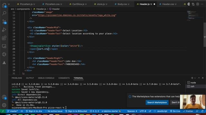Click the Open Changes icon in editor toolbar
The height and width of the screenshot is (115, 206).
coord(189,4)
